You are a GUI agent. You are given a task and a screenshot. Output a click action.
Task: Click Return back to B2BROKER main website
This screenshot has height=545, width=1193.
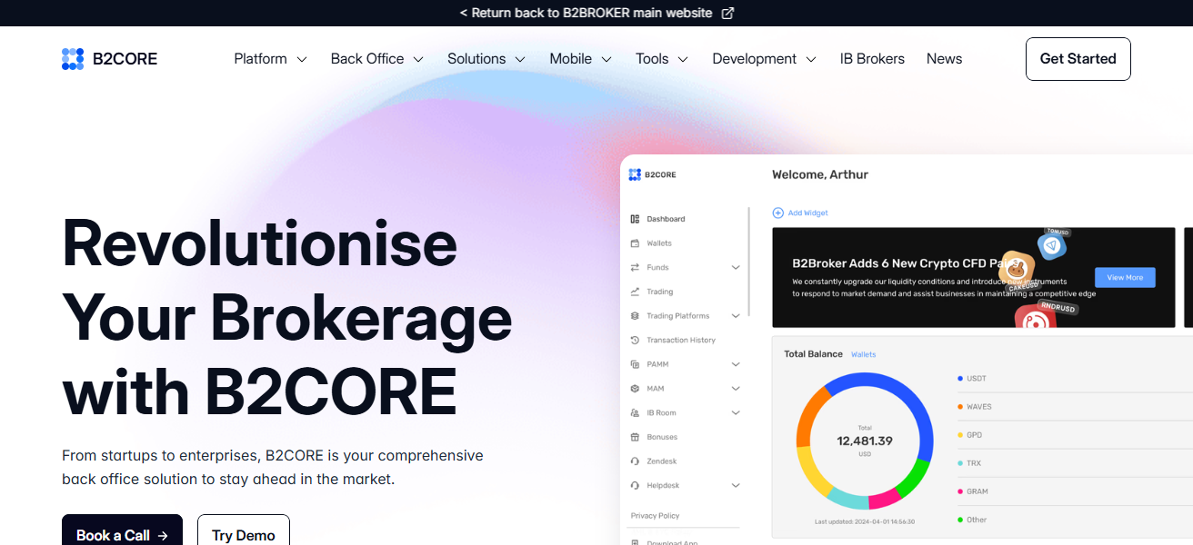pos(596,13)
